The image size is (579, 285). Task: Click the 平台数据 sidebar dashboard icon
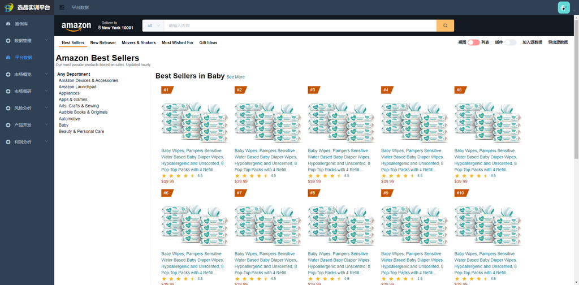8,58
